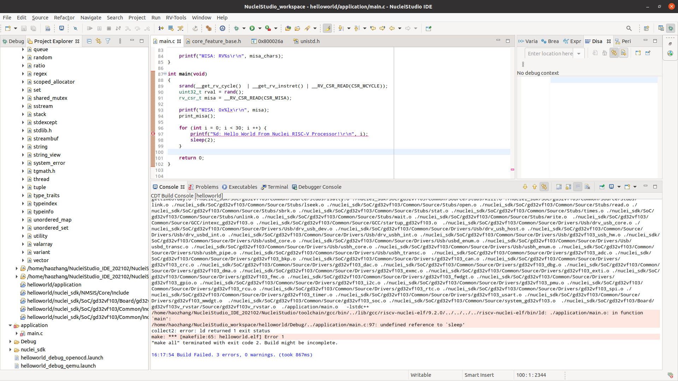This screenshot has height=381, width=678.
Task: Open the Project Explorer filter icon
Action: pos(108,41)
